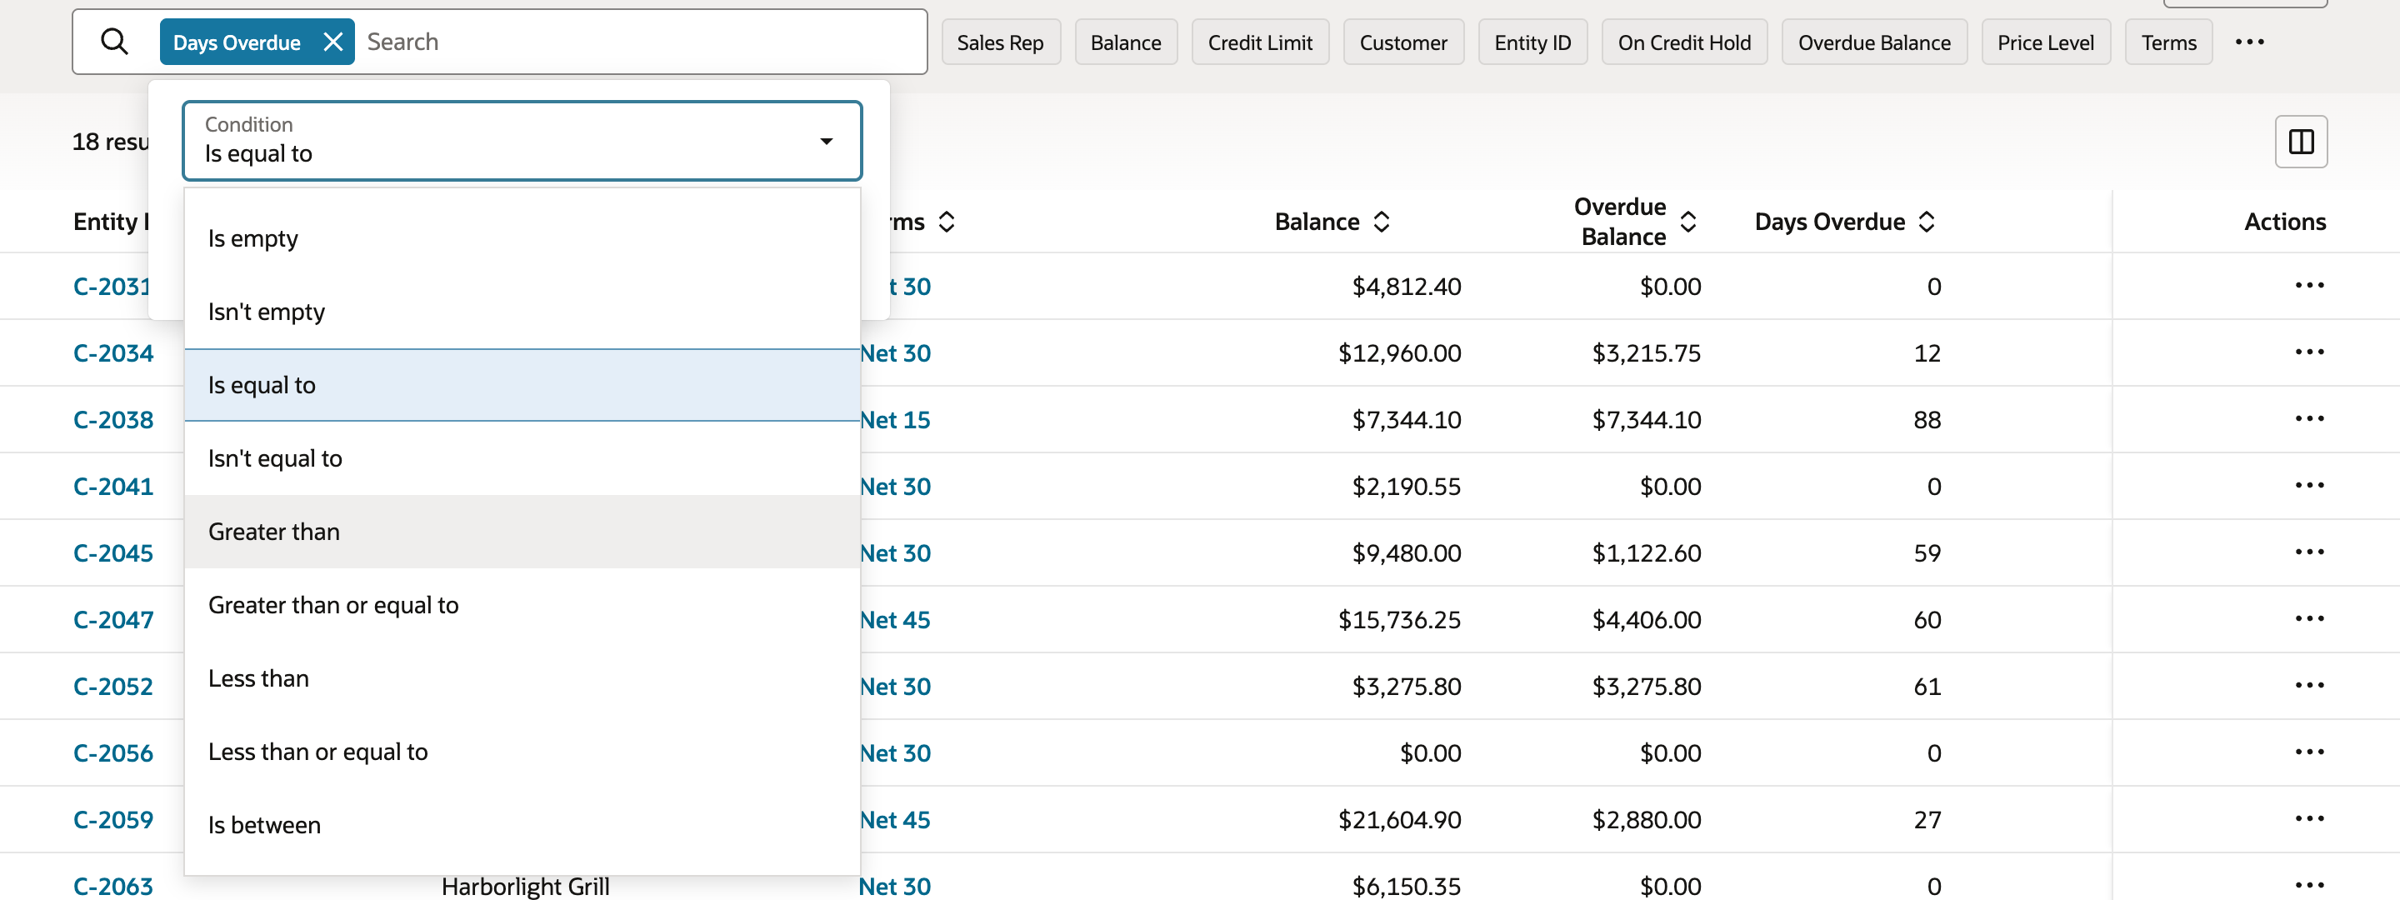The height and width of the screenshot is (900, 2400).
Task: Open customer record C-2063
Action: point(113,886)
